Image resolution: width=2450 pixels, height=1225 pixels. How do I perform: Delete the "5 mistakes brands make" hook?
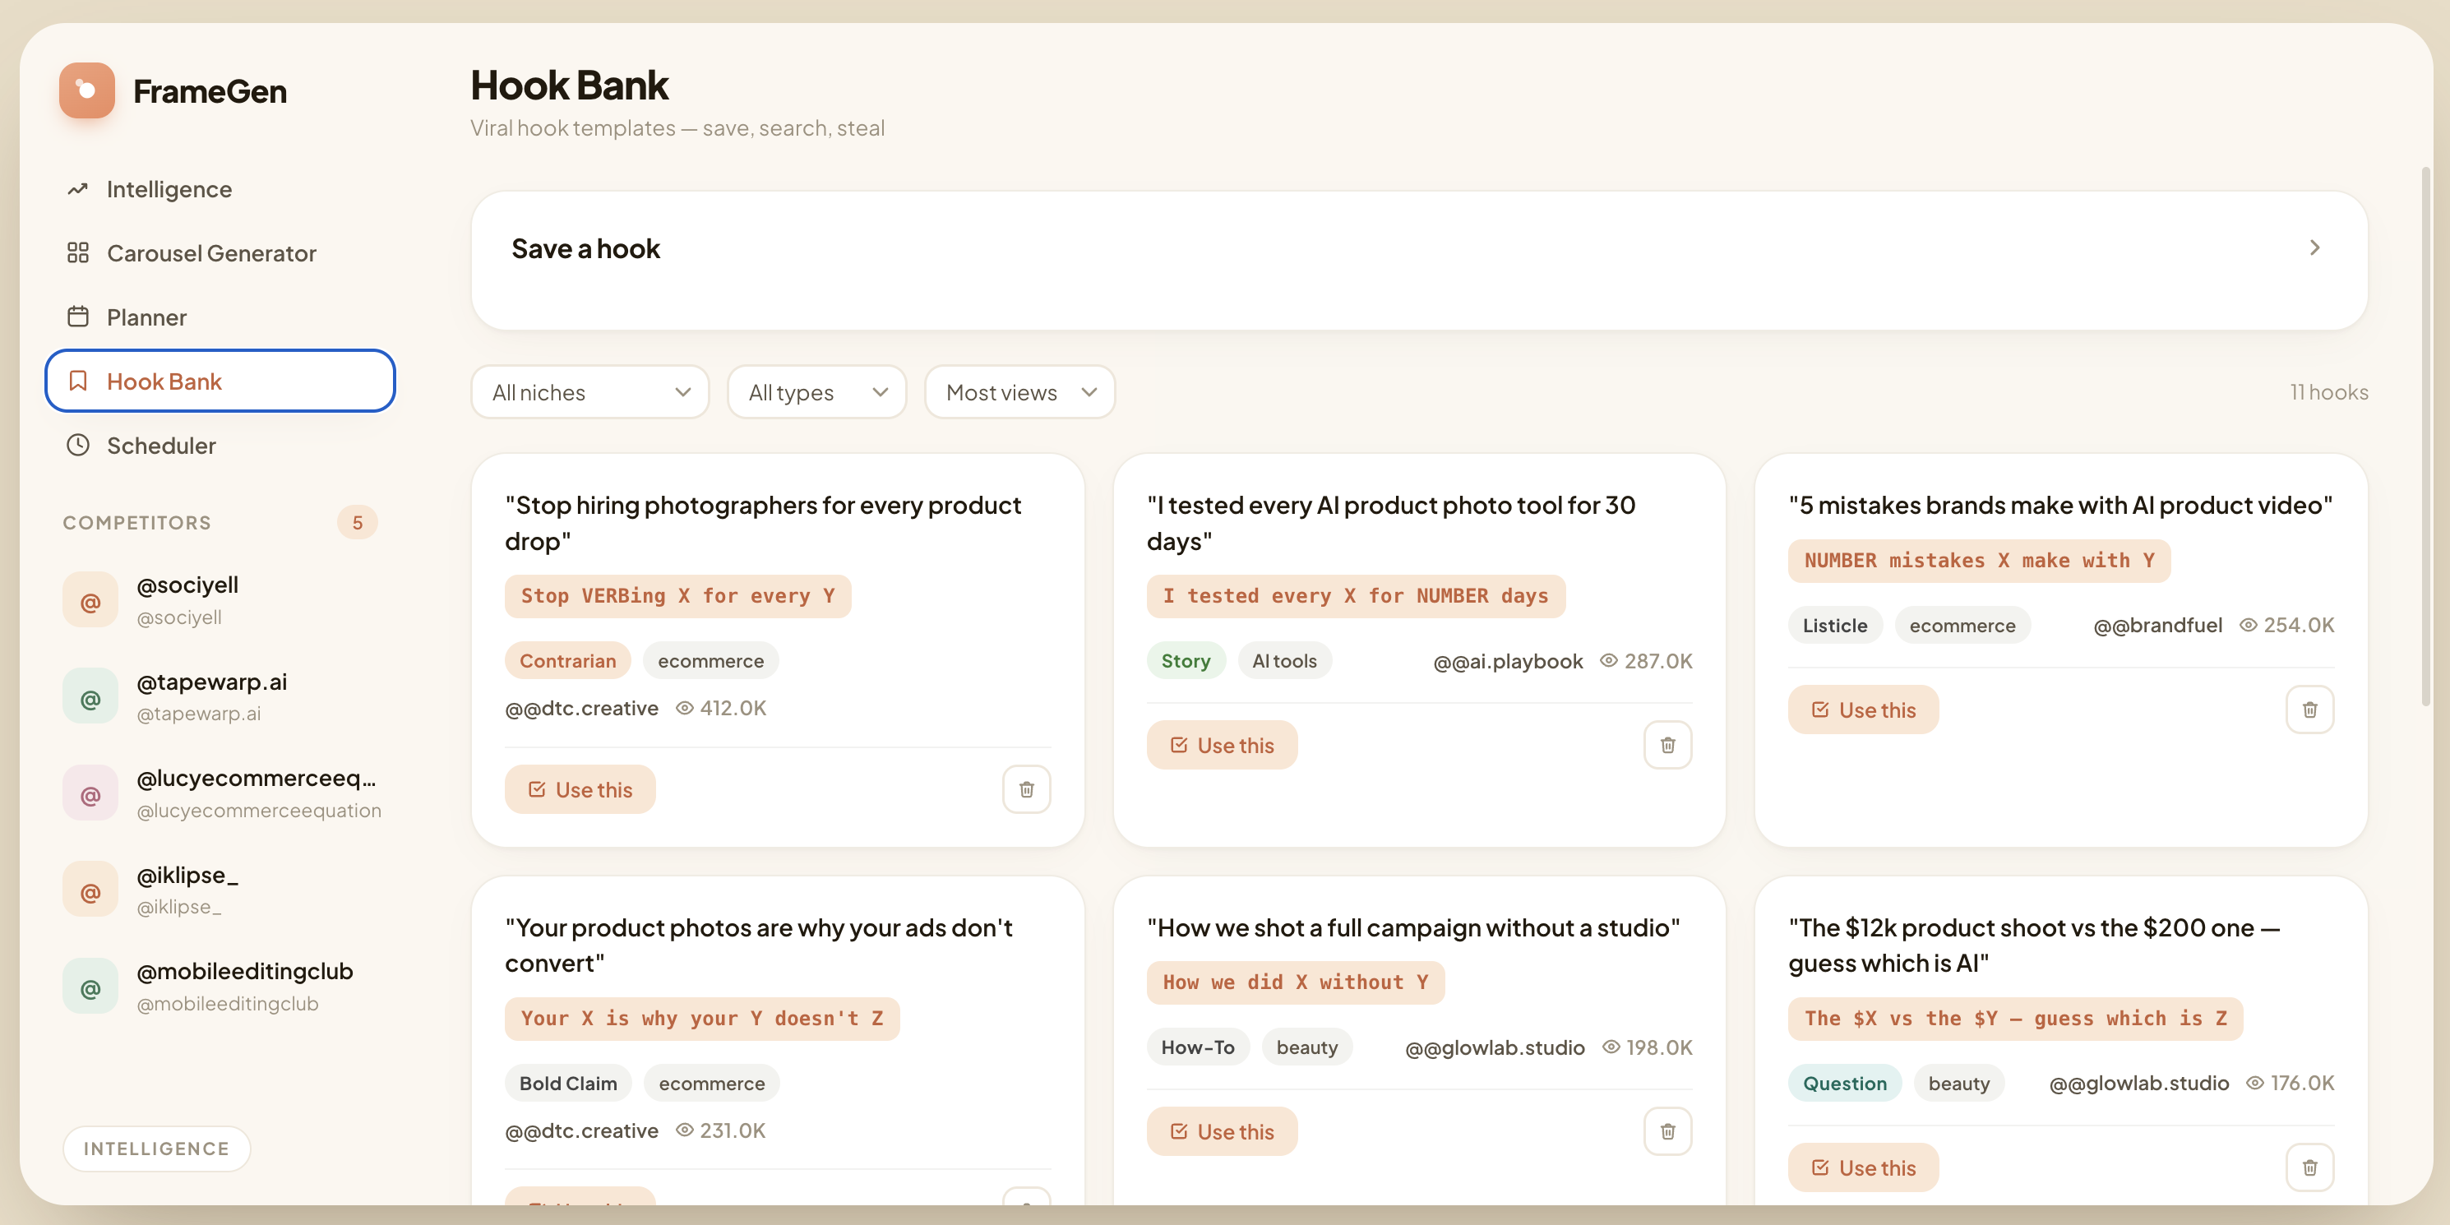(x=2309, y=710)
